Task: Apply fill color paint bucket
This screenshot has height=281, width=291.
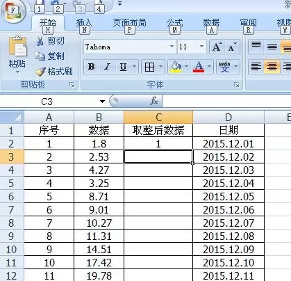Action: [176, 67]
